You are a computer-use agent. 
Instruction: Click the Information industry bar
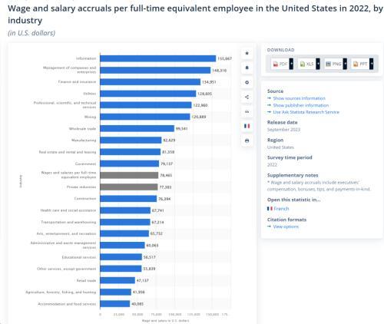click(x=158, y=58)
